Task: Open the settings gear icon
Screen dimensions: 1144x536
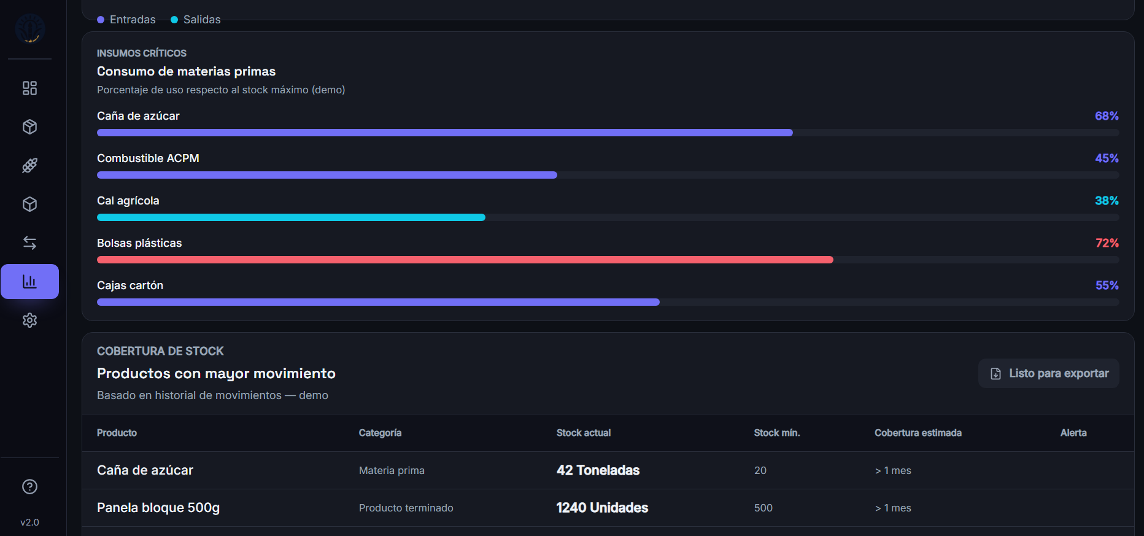Action: tap(29, 320)
